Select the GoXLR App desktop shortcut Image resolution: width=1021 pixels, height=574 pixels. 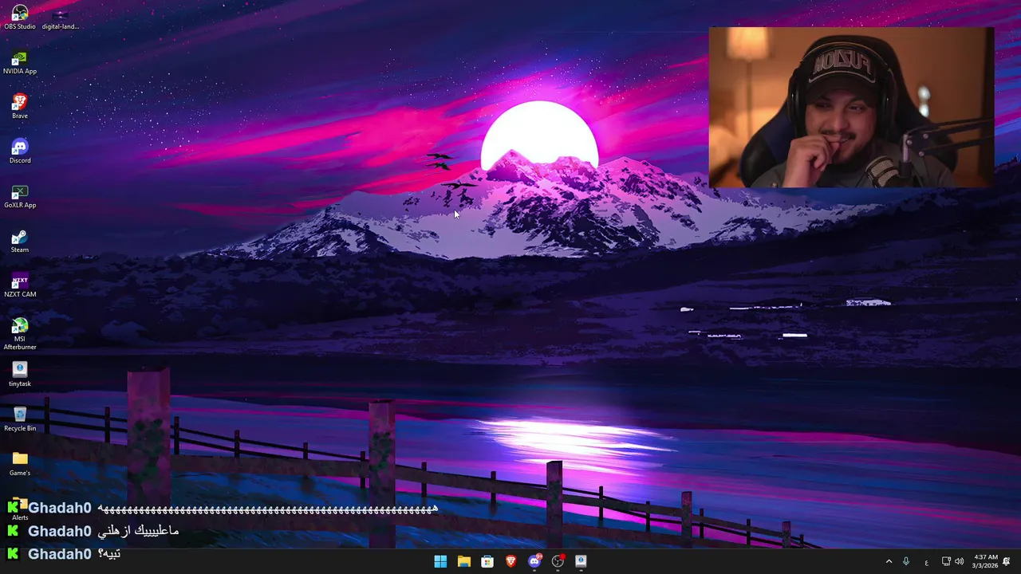point(20,196)
